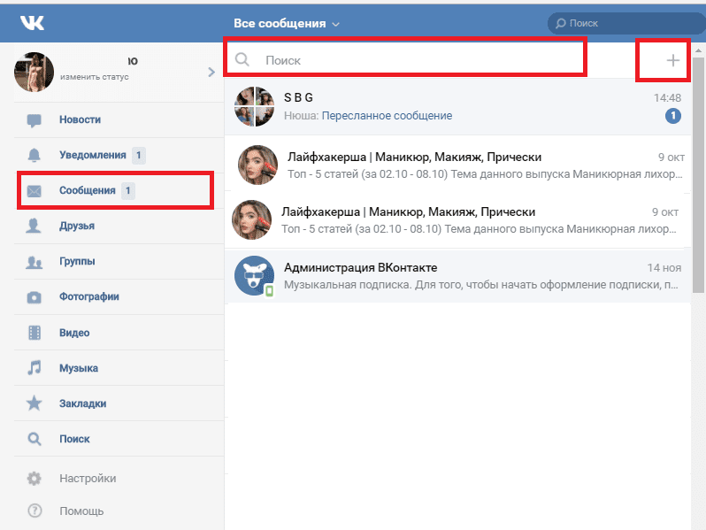Open the Новости speech bubble icon
This screenshot has height=530, width=706.
click(35, 120)
